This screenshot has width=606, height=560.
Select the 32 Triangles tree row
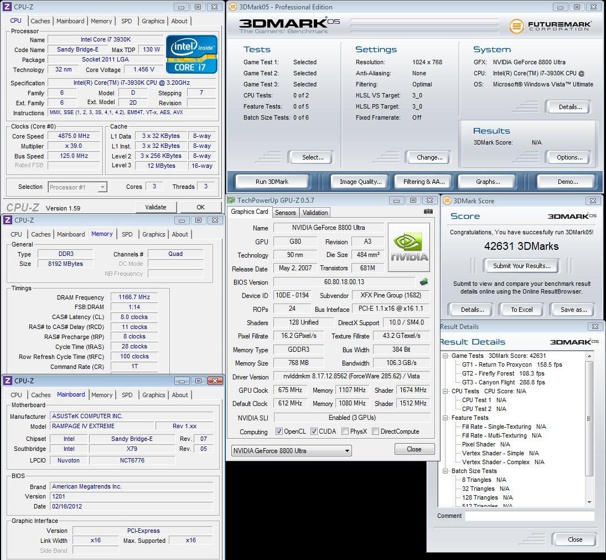coord(485,489)
